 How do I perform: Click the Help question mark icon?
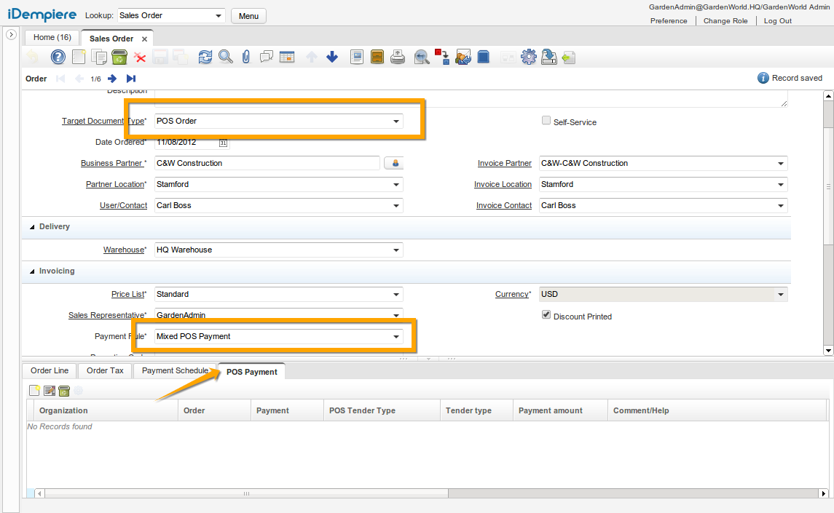[x=58, y=57]
